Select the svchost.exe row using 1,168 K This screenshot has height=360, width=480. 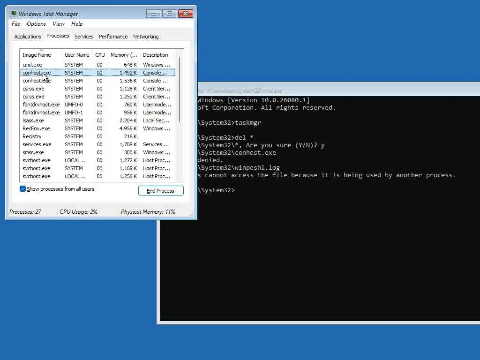coord(97,168)
